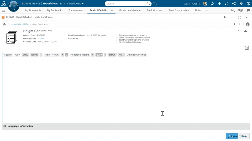Open Home Lift HLx2000 A breadcrumb link
The height and width of the screenshot is (141, 252).
(20, 24)
